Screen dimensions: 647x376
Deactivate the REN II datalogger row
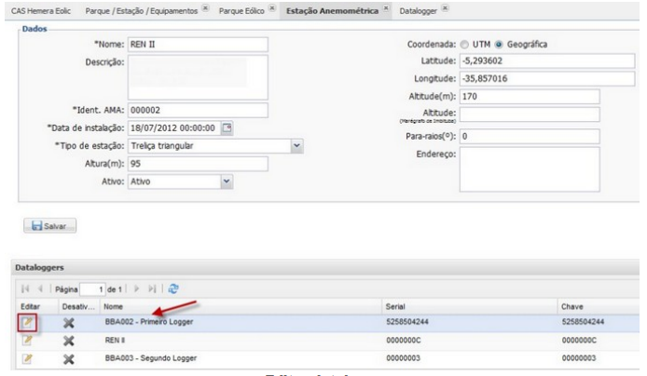pos(67,342)
